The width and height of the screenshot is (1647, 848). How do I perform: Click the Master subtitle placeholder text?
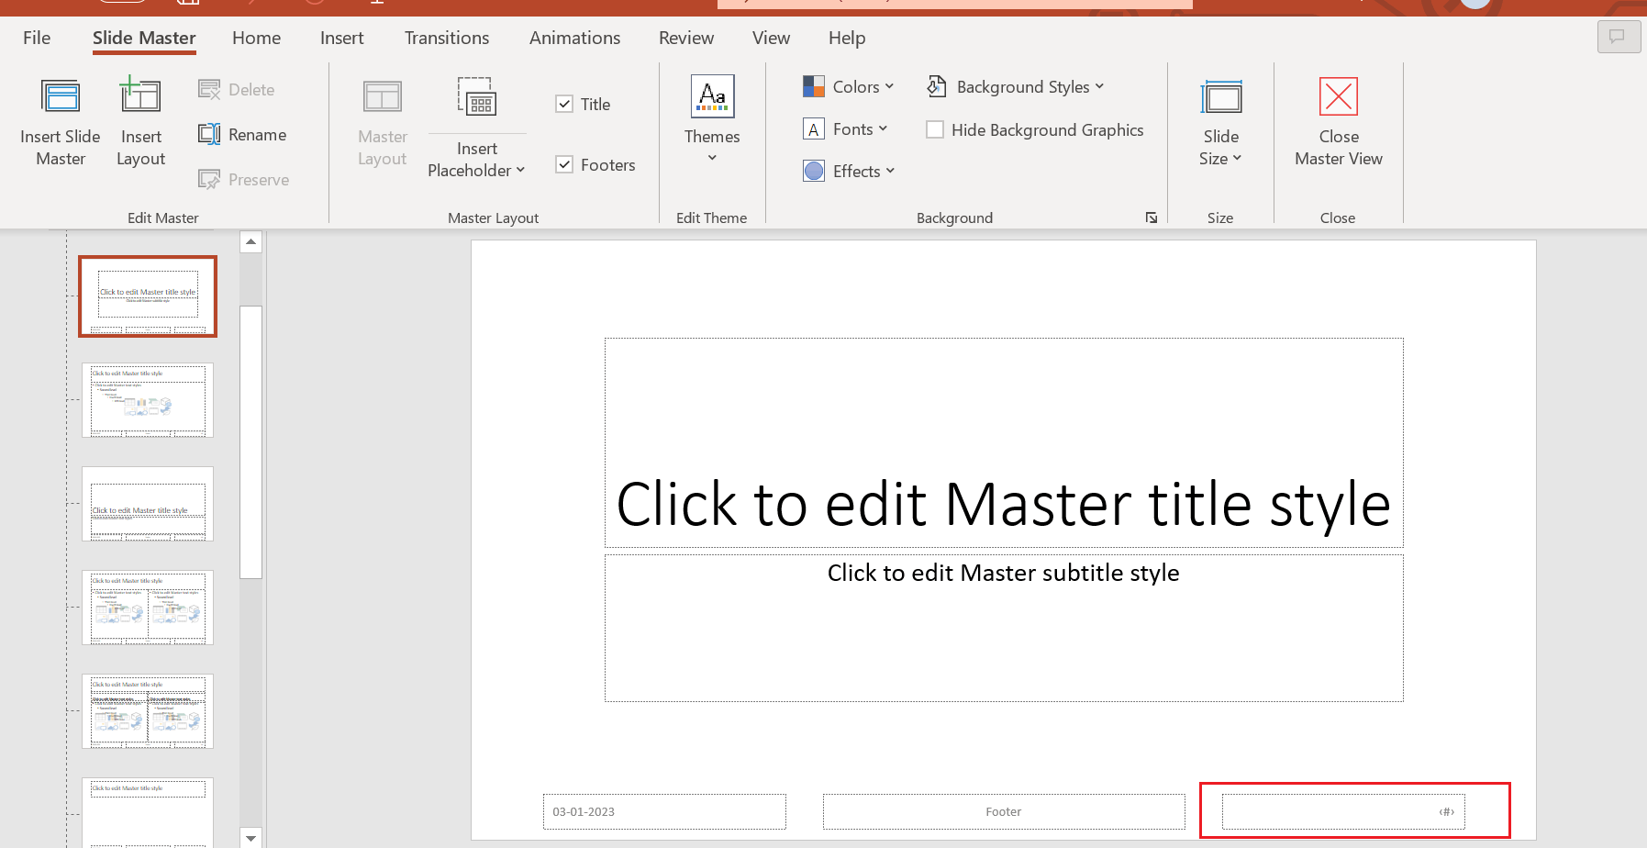click(x=1003, y=574)
